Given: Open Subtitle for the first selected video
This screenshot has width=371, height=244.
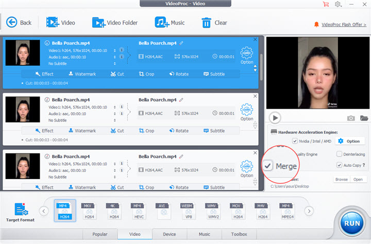Looking at the screenshot, I should click(214, 74).
